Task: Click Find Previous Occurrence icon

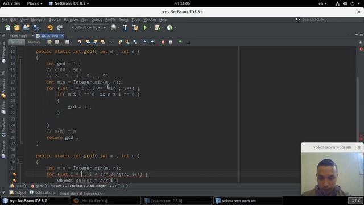Action: point(88,42)
